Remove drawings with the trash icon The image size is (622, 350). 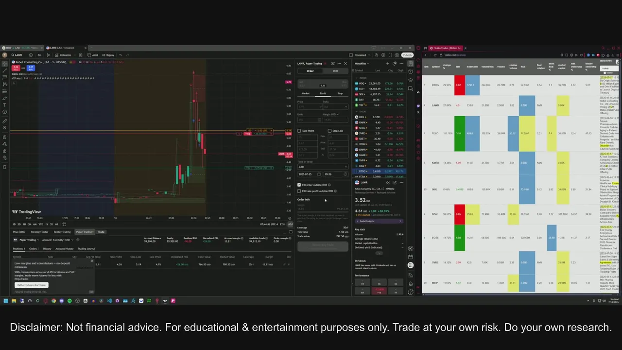coord(5,167)
